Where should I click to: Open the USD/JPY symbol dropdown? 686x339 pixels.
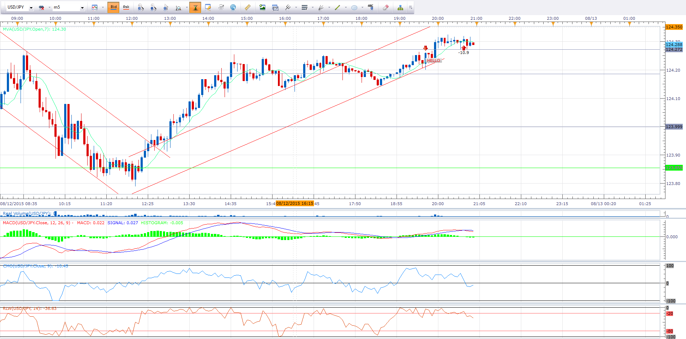pyautogui.click(x=31, y=8)
